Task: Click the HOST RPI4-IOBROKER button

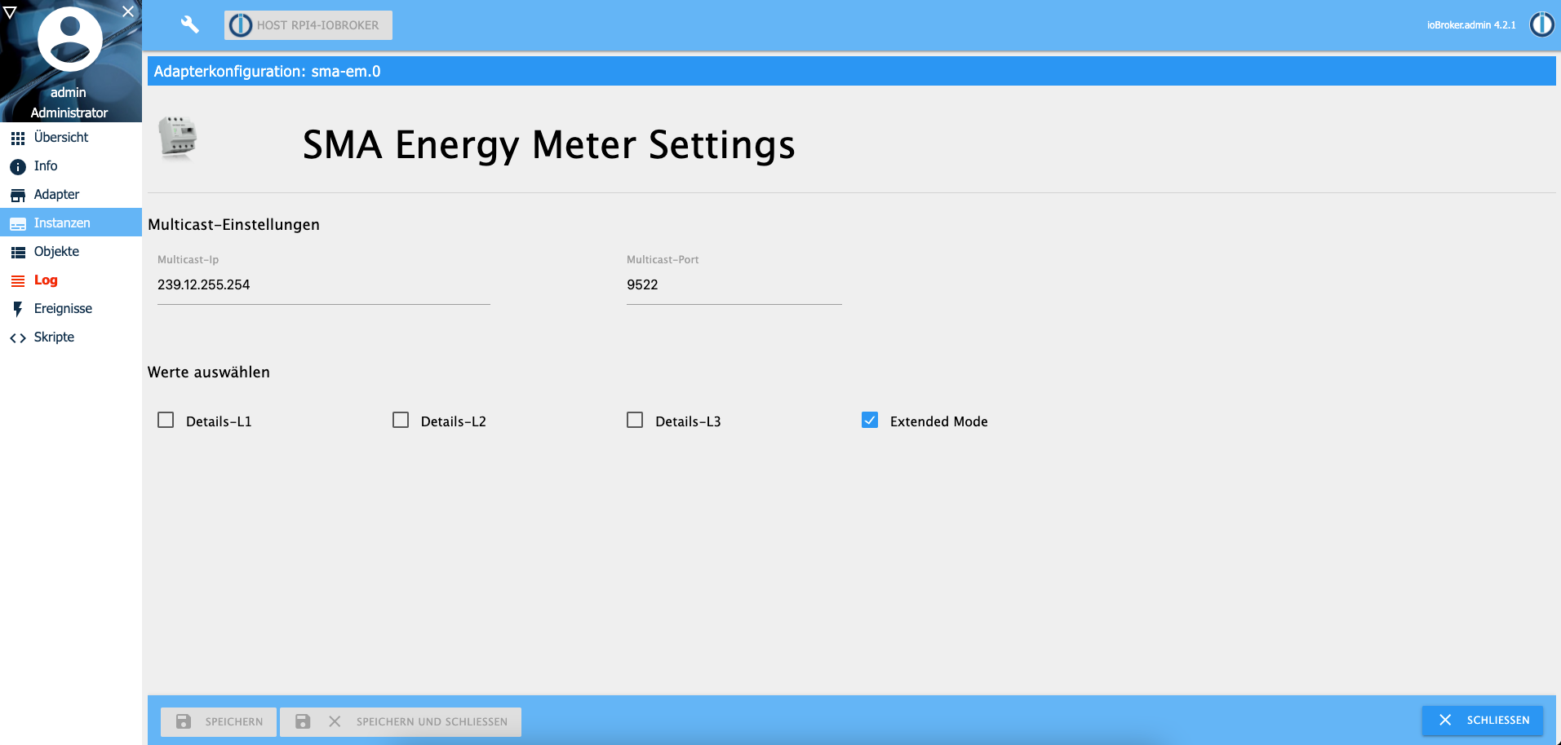Action: tap(308, 25)
